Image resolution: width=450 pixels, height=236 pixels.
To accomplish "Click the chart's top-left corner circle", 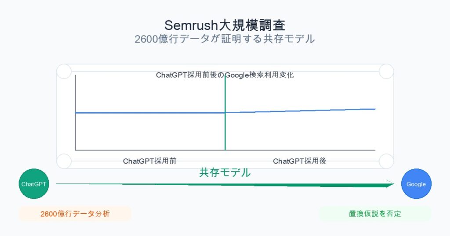I will [x=64, y=72].
